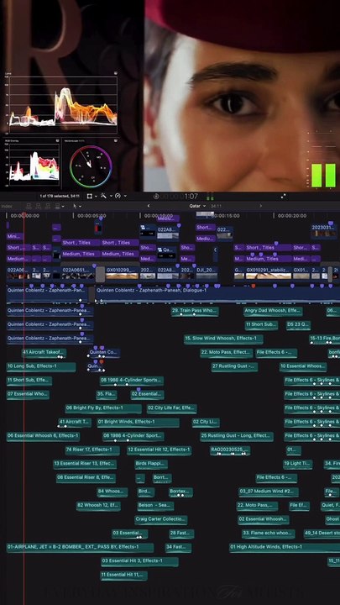The image size is (340, 605).
Task: Select the 15. Slow Wind Whoosh clip
Action: [223, 339]
